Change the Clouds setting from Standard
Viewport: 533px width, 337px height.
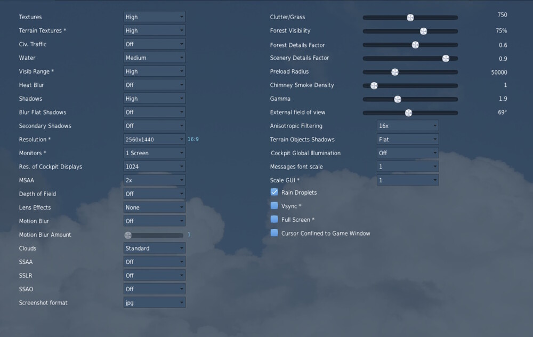click(154, 248)
